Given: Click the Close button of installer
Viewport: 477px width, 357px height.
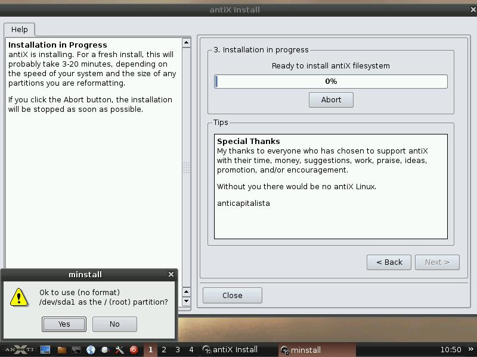Looking at the screenshot, I should tap(233, 295).
